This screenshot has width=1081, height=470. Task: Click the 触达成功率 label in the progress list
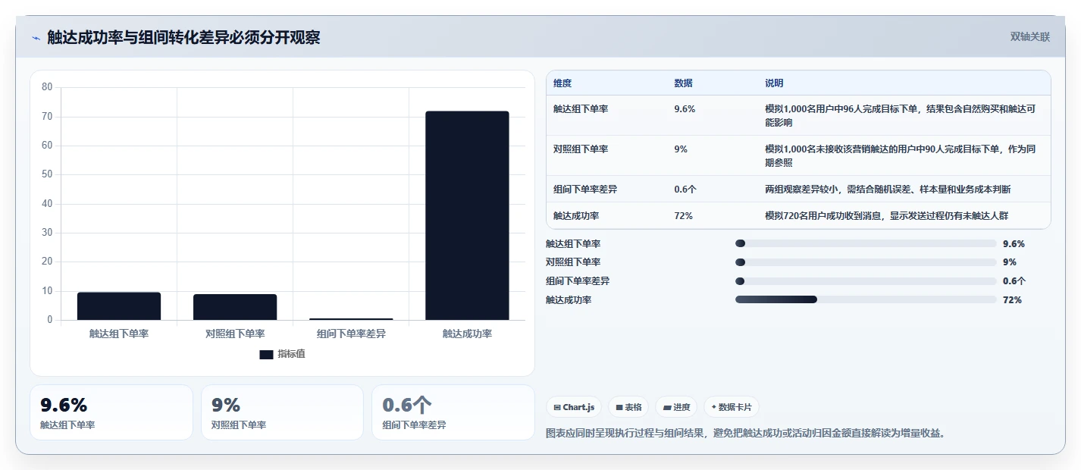pyautogui.click(x=569, y=300)
